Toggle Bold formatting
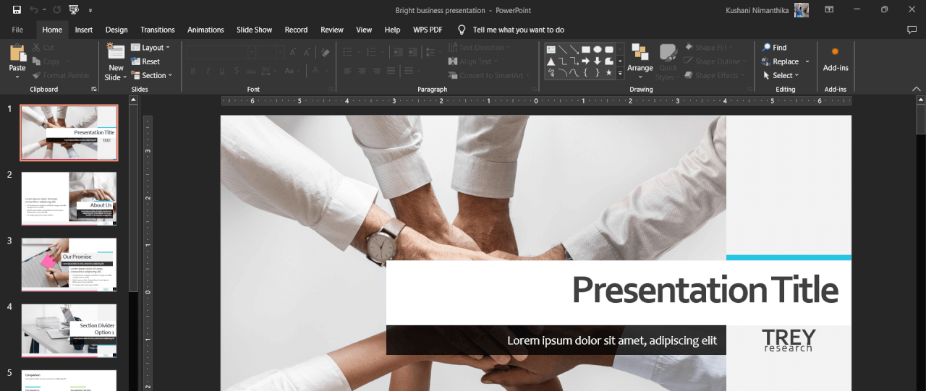926x391 pixels. click(193, 71)
